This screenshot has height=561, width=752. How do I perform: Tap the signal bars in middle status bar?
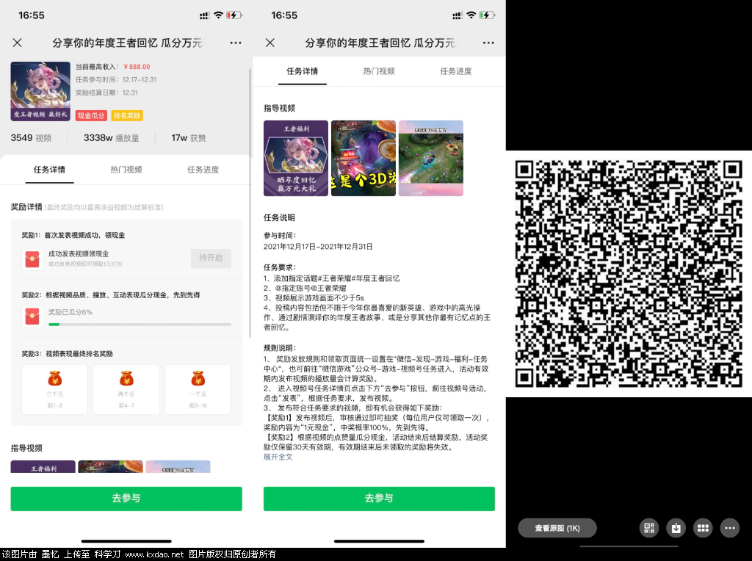458,16
